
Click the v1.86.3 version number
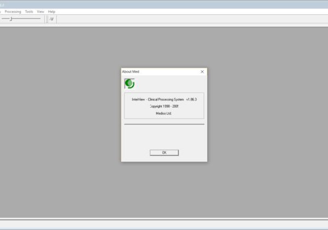192,99
